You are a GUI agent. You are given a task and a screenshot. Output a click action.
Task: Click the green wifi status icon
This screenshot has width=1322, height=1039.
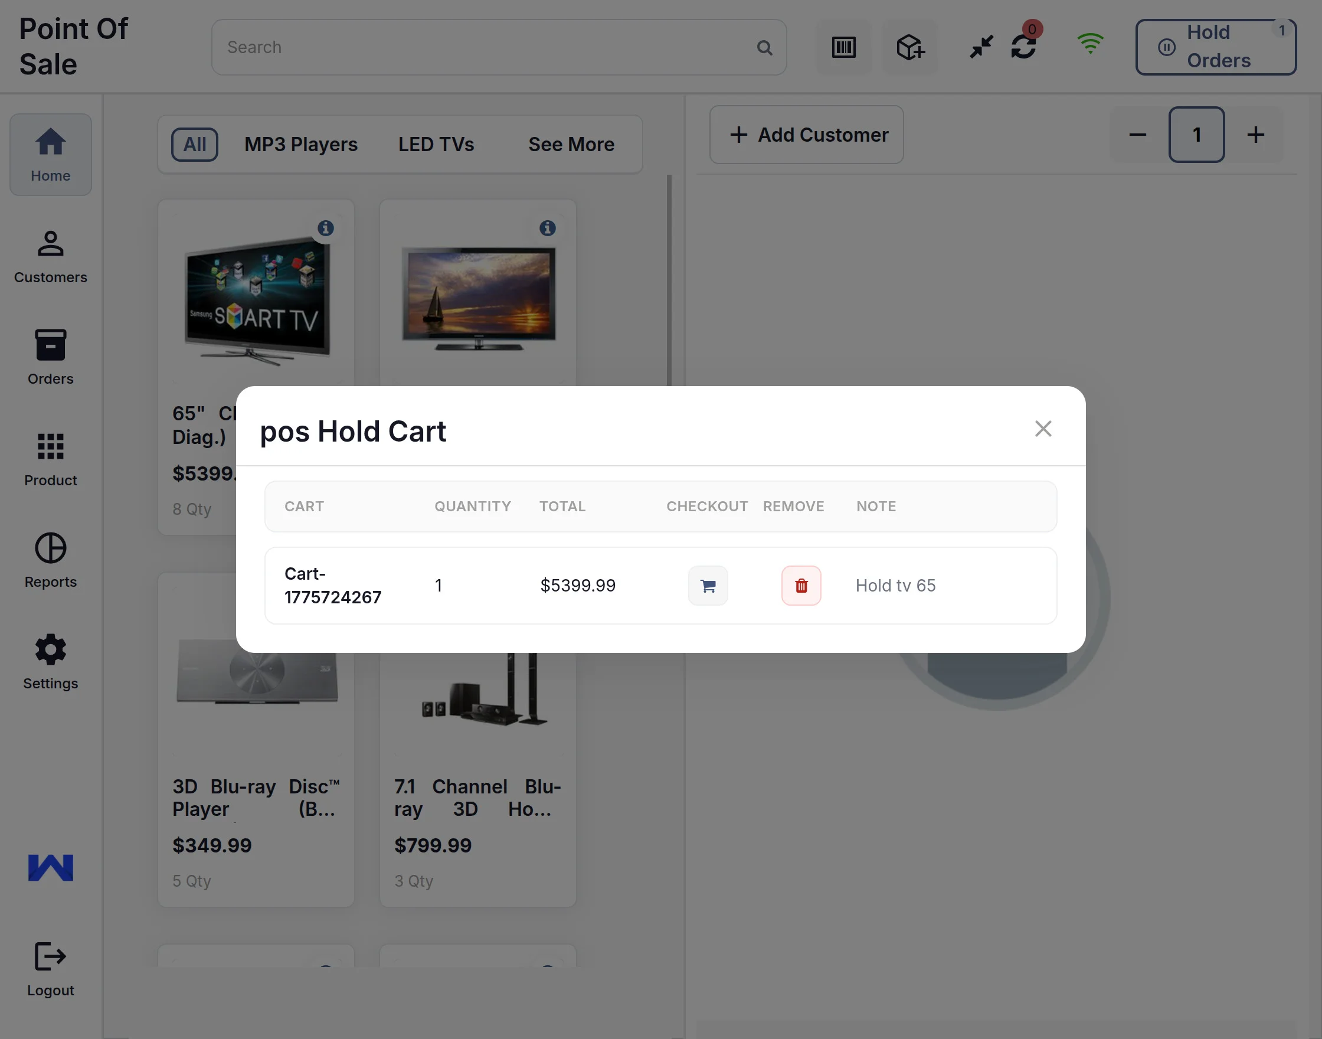(1089, 44)
